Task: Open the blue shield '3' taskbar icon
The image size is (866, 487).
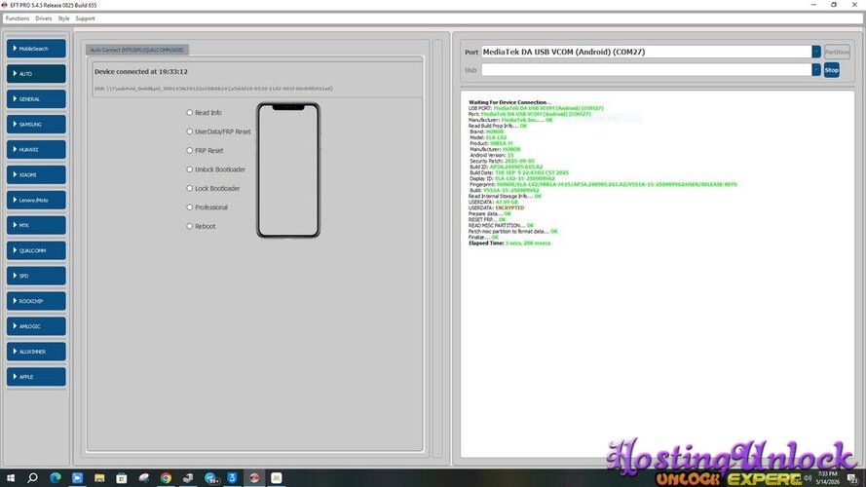Action: [x=232, y=477]
